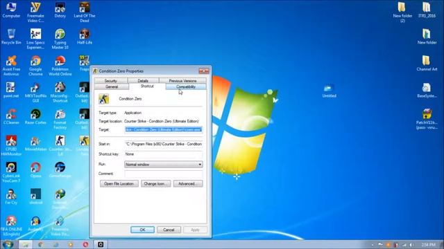Viewport: 444px width, 249px height.
Task: Click the Shortcut key field
Action: click(164, 154)
